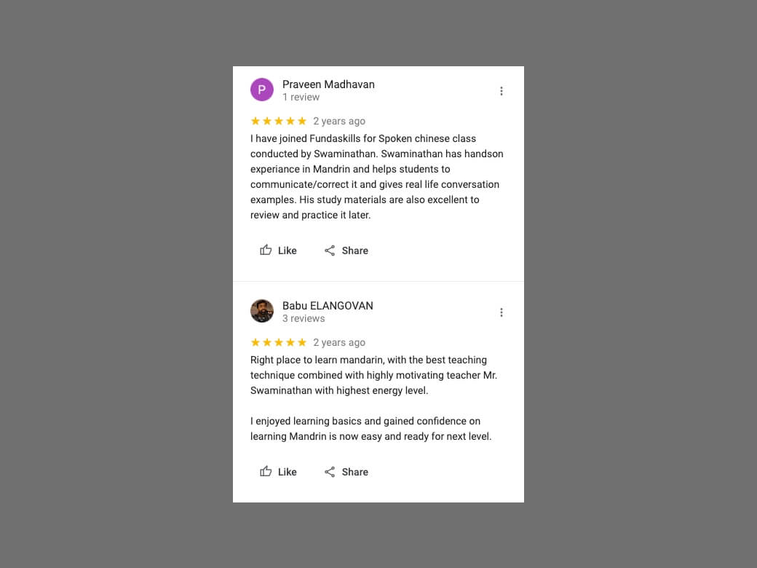The height and width of the screenshot is (568, 757).
Task: Click the 'Right place to learn mandarin' paragraph
Action: pos(373,375)
